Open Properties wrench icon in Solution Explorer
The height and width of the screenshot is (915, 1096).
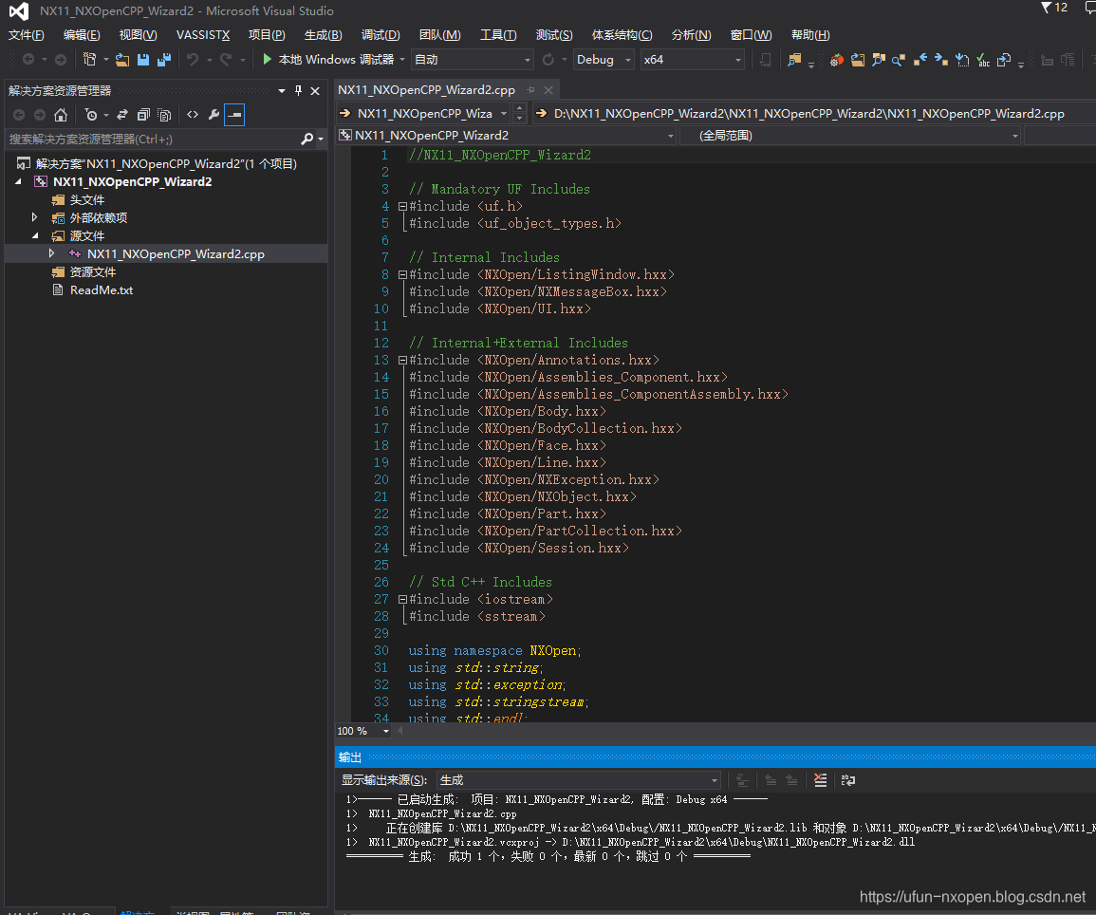pyautogui.click(x=214, y=115)
